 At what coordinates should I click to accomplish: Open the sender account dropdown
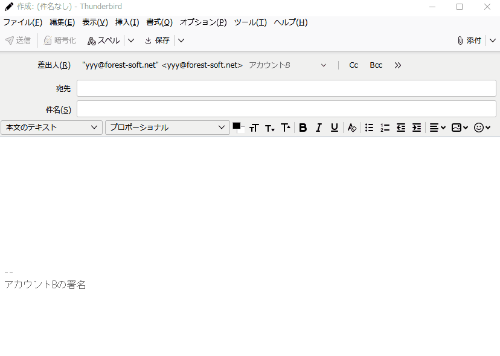(x=324, y=65)
